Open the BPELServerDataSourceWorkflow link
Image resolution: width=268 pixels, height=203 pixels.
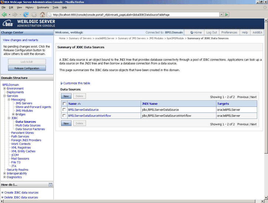pyautogui.click(x=89, y=116)
